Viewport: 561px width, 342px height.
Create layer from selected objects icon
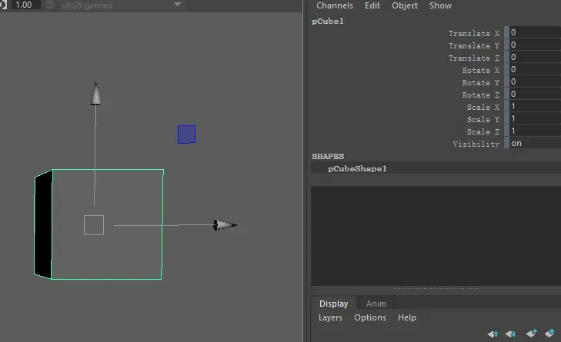549,334
